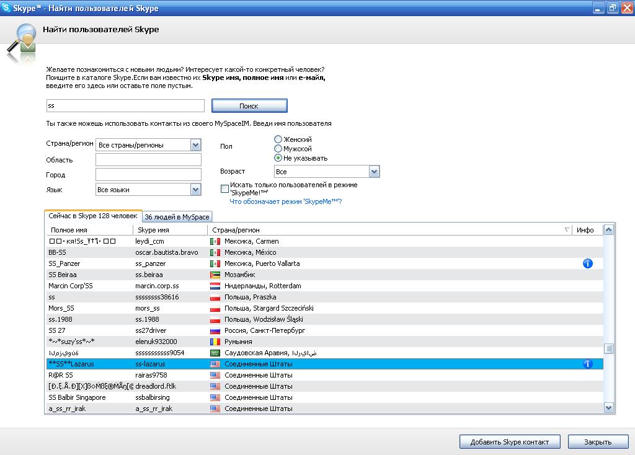The image size is (635, 455).
Task: Select the a_ss_rr_irak full name row
Action: point(67,409)
